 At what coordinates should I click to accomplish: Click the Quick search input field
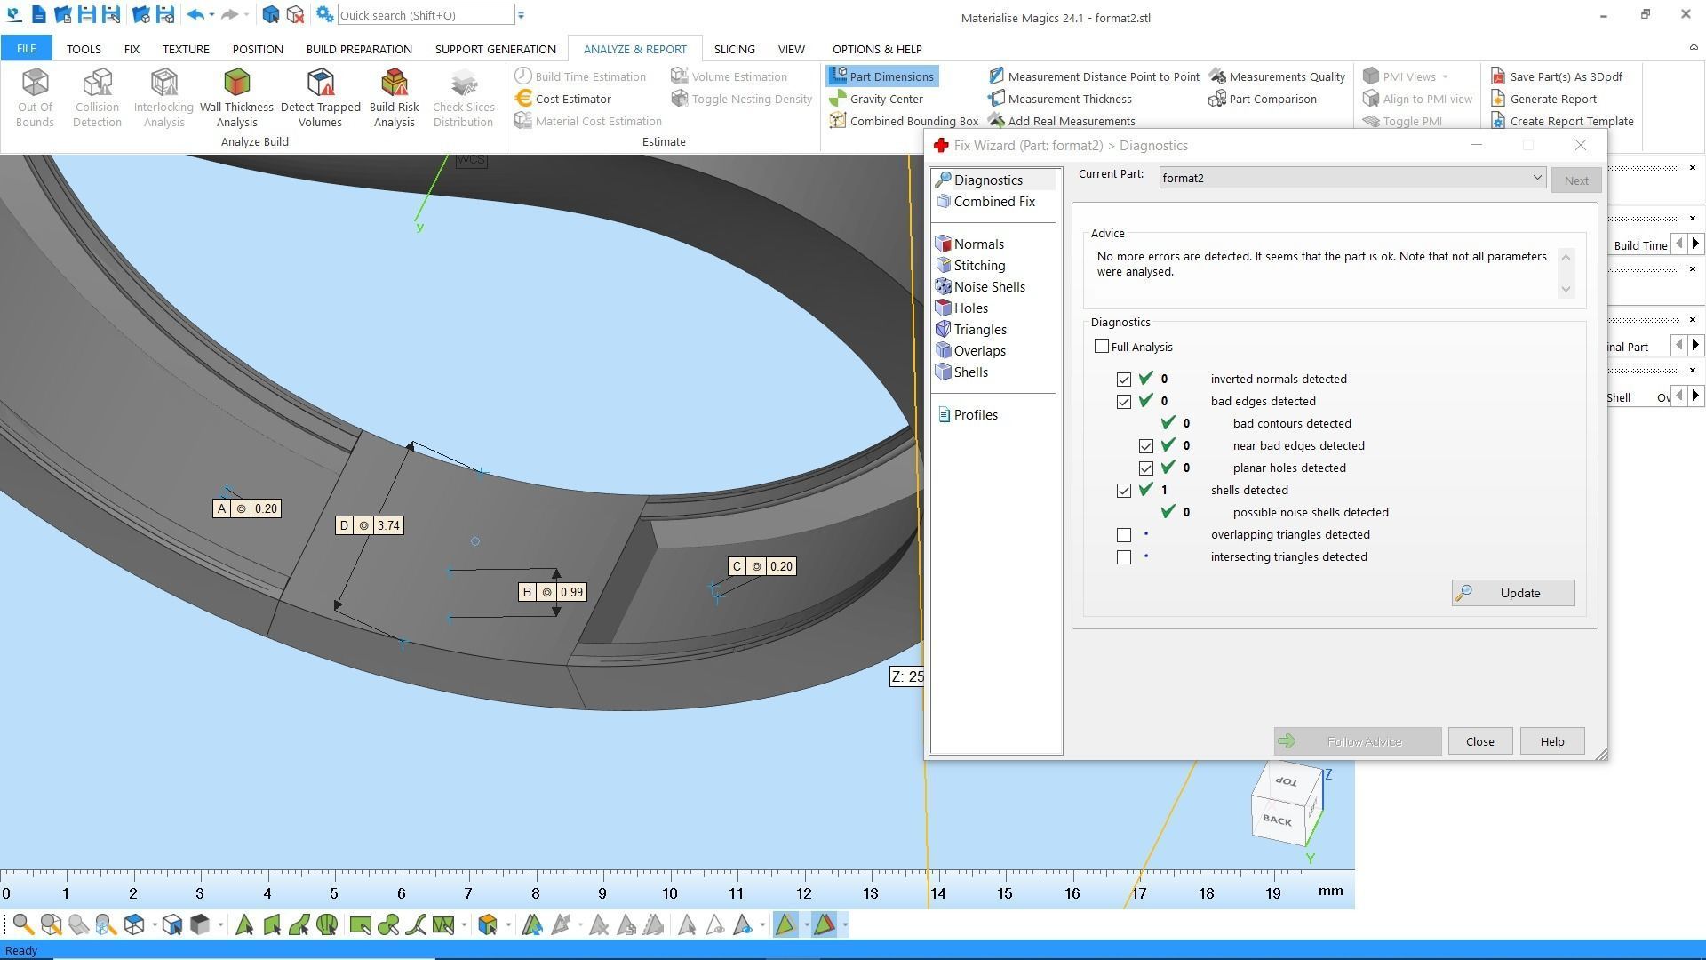[x=426, y=15]
